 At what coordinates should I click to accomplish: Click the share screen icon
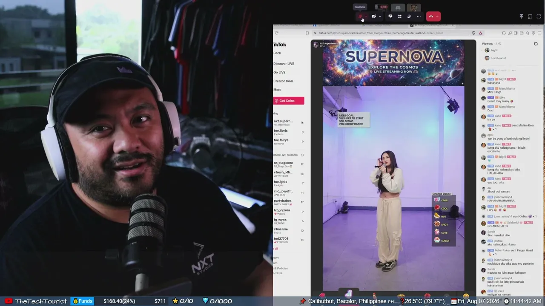tap(390, 17)
